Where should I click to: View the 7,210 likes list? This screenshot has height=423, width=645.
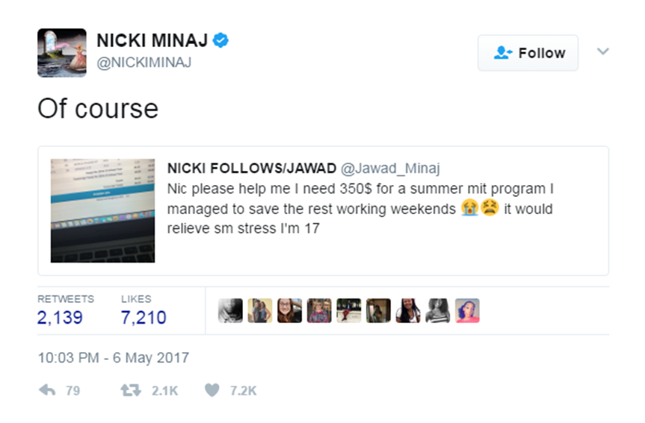[143, 318]
